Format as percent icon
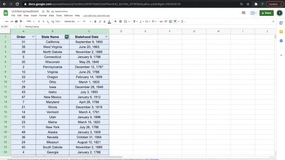285x160 pixels. point(44,21)
